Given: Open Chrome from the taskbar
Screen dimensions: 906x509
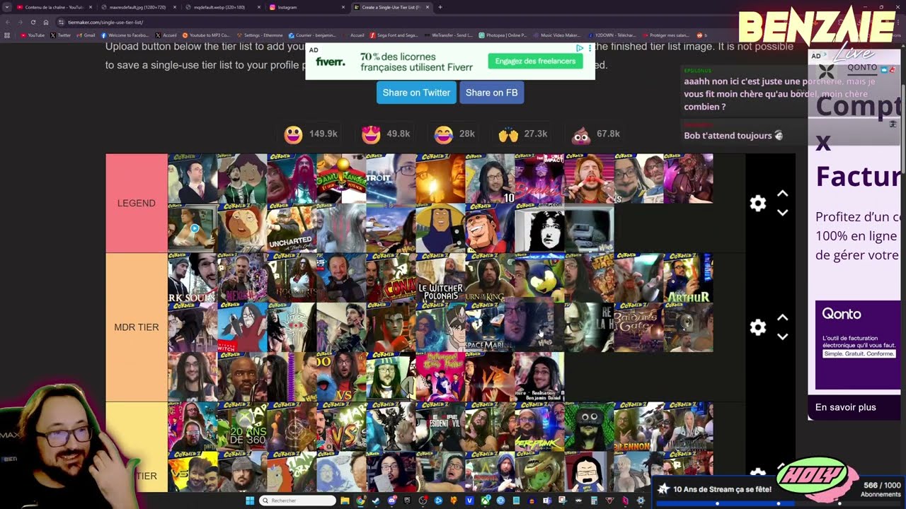Looking at the screenshot, I should tap(360, 501).
